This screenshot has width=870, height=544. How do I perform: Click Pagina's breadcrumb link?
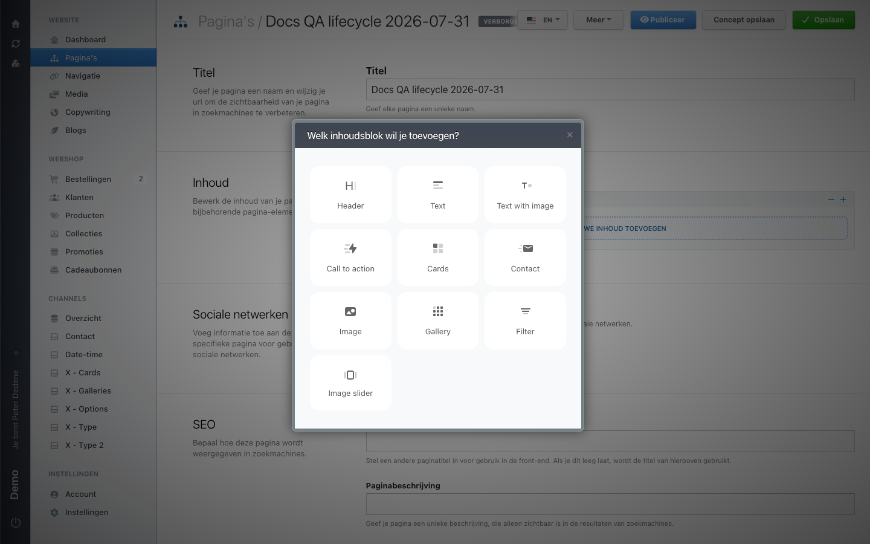(x=226, y=21)
